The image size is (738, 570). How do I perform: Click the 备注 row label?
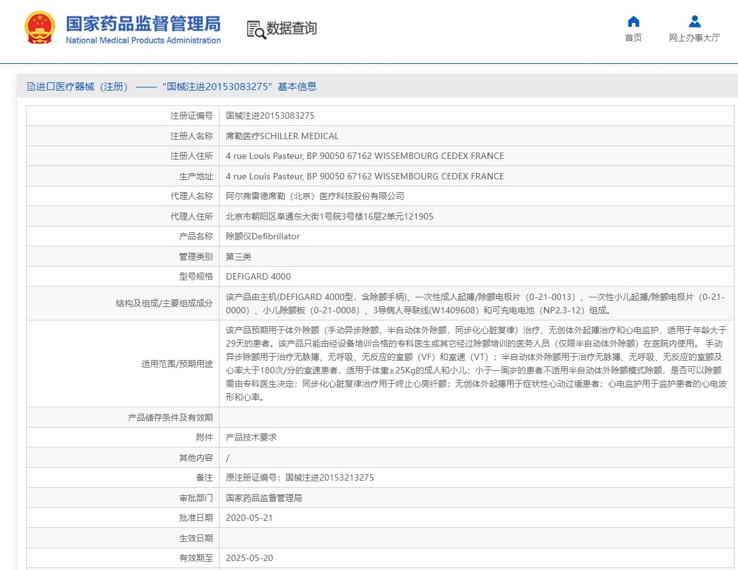pos(204,477)
